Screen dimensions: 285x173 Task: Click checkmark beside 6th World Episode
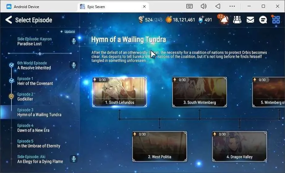(x=11, y=65)
